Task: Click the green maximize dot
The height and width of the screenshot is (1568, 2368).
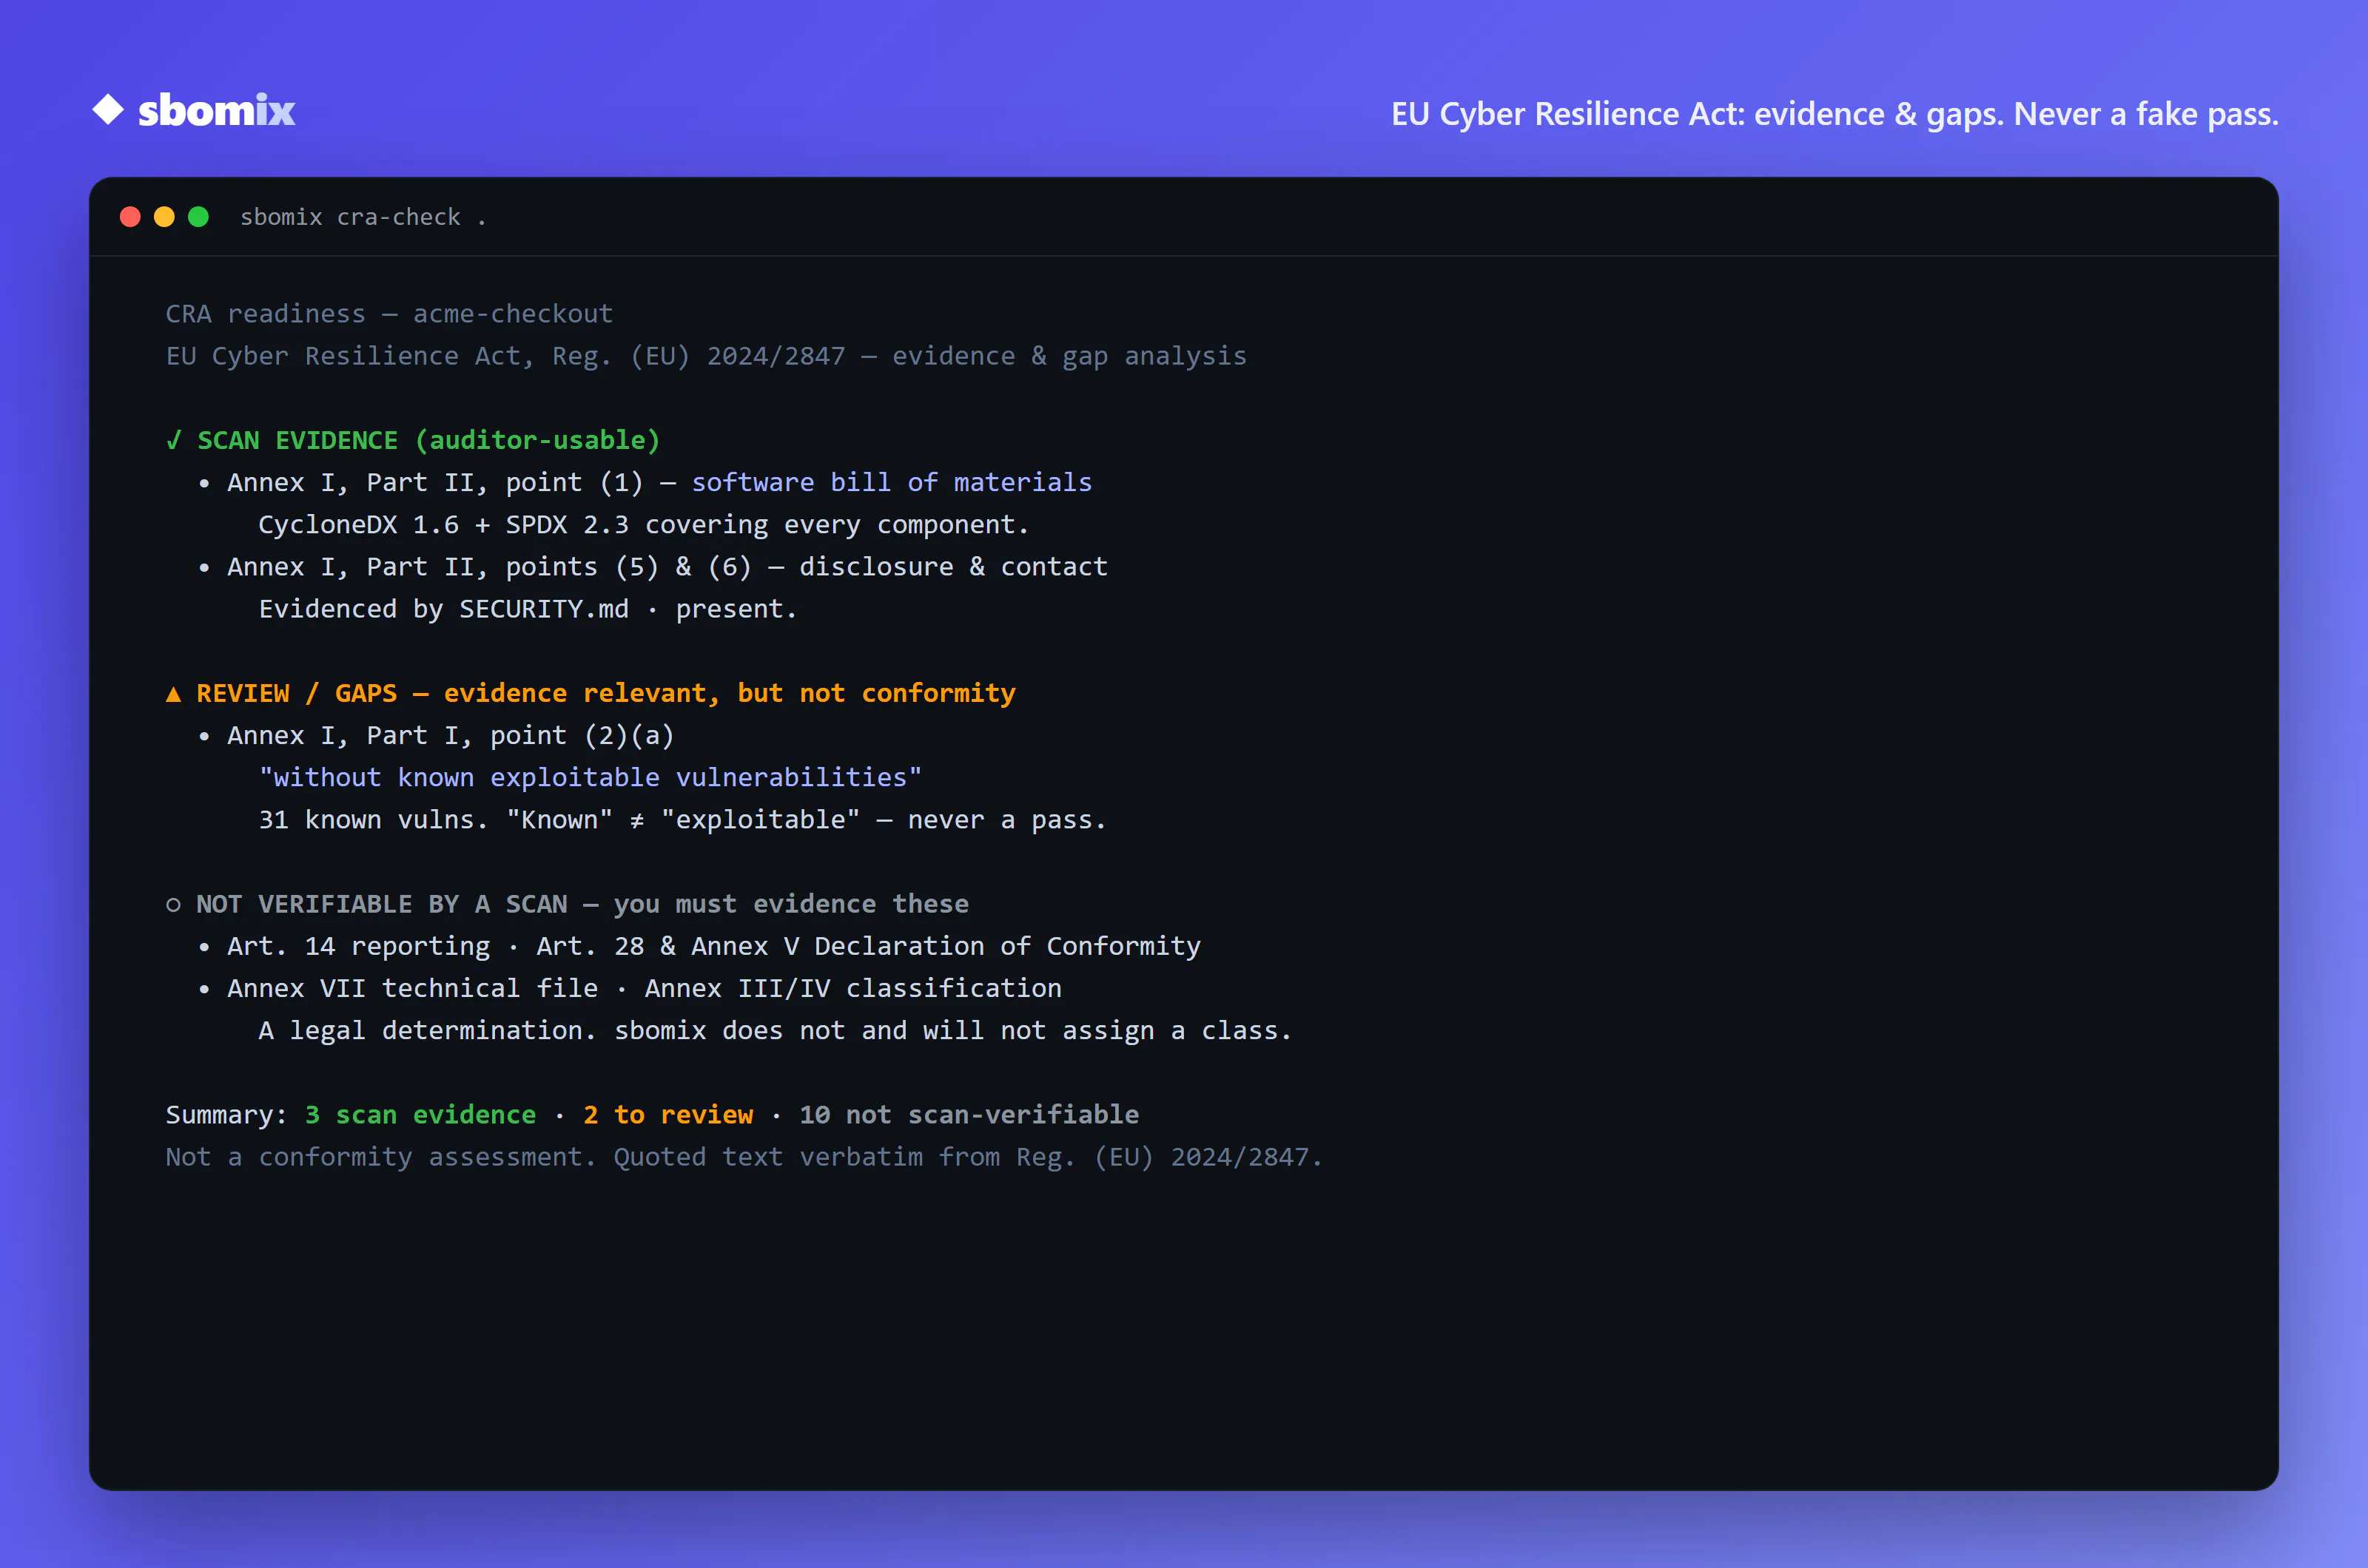Action: [x=198, y=217]
